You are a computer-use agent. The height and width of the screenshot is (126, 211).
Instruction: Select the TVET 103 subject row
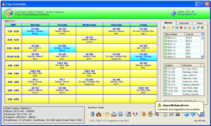tap(184, 91)
